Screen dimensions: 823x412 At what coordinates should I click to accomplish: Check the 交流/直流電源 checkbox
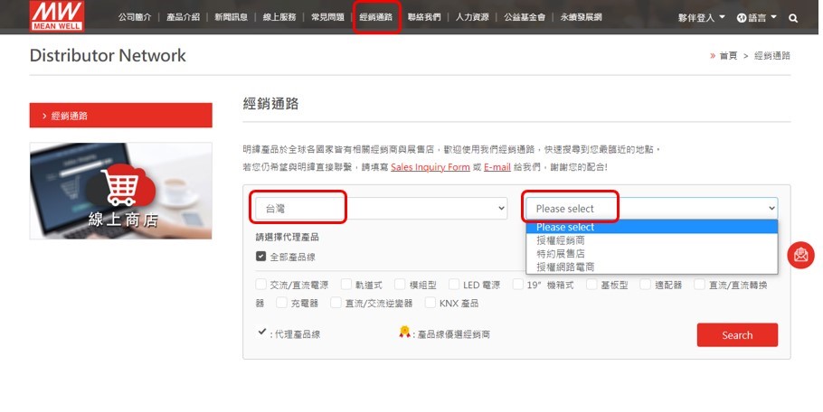point(261,285)
